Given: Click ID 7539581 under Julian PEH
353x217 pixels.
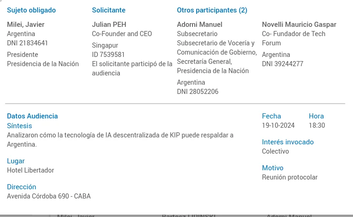Looking at the screenshot, I should click(x=108, y=55).
